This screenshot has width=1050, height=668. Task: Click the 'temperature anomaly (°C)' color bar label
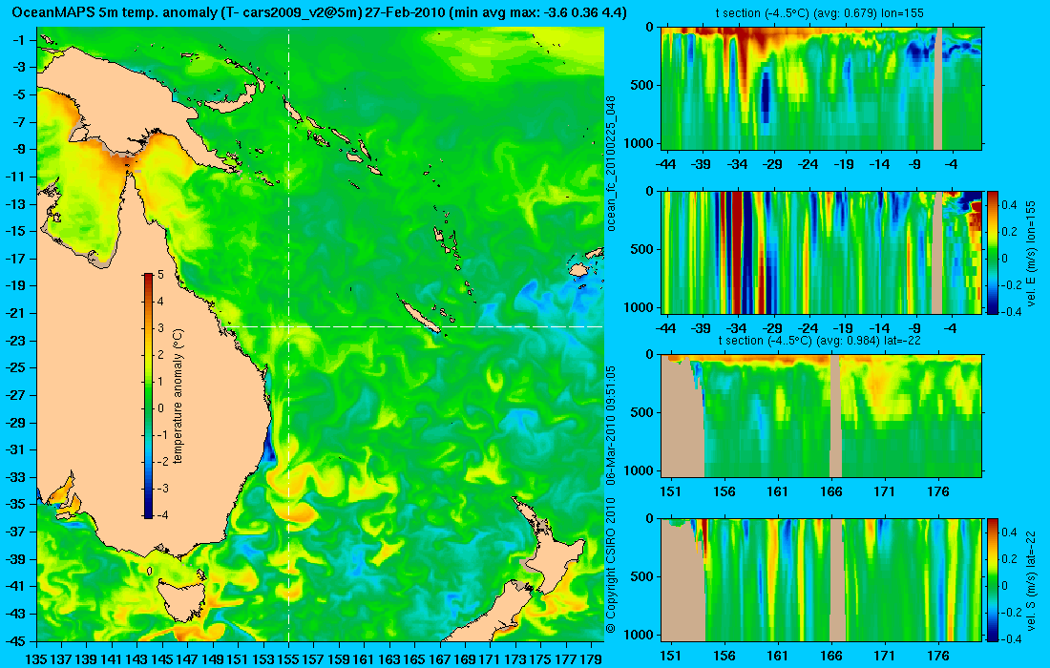pyautogui.click(x=178, y=396)
